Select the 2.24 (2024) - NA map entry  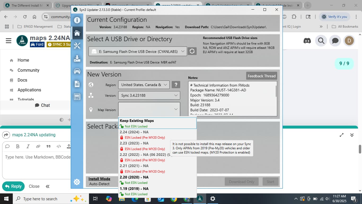157,135
